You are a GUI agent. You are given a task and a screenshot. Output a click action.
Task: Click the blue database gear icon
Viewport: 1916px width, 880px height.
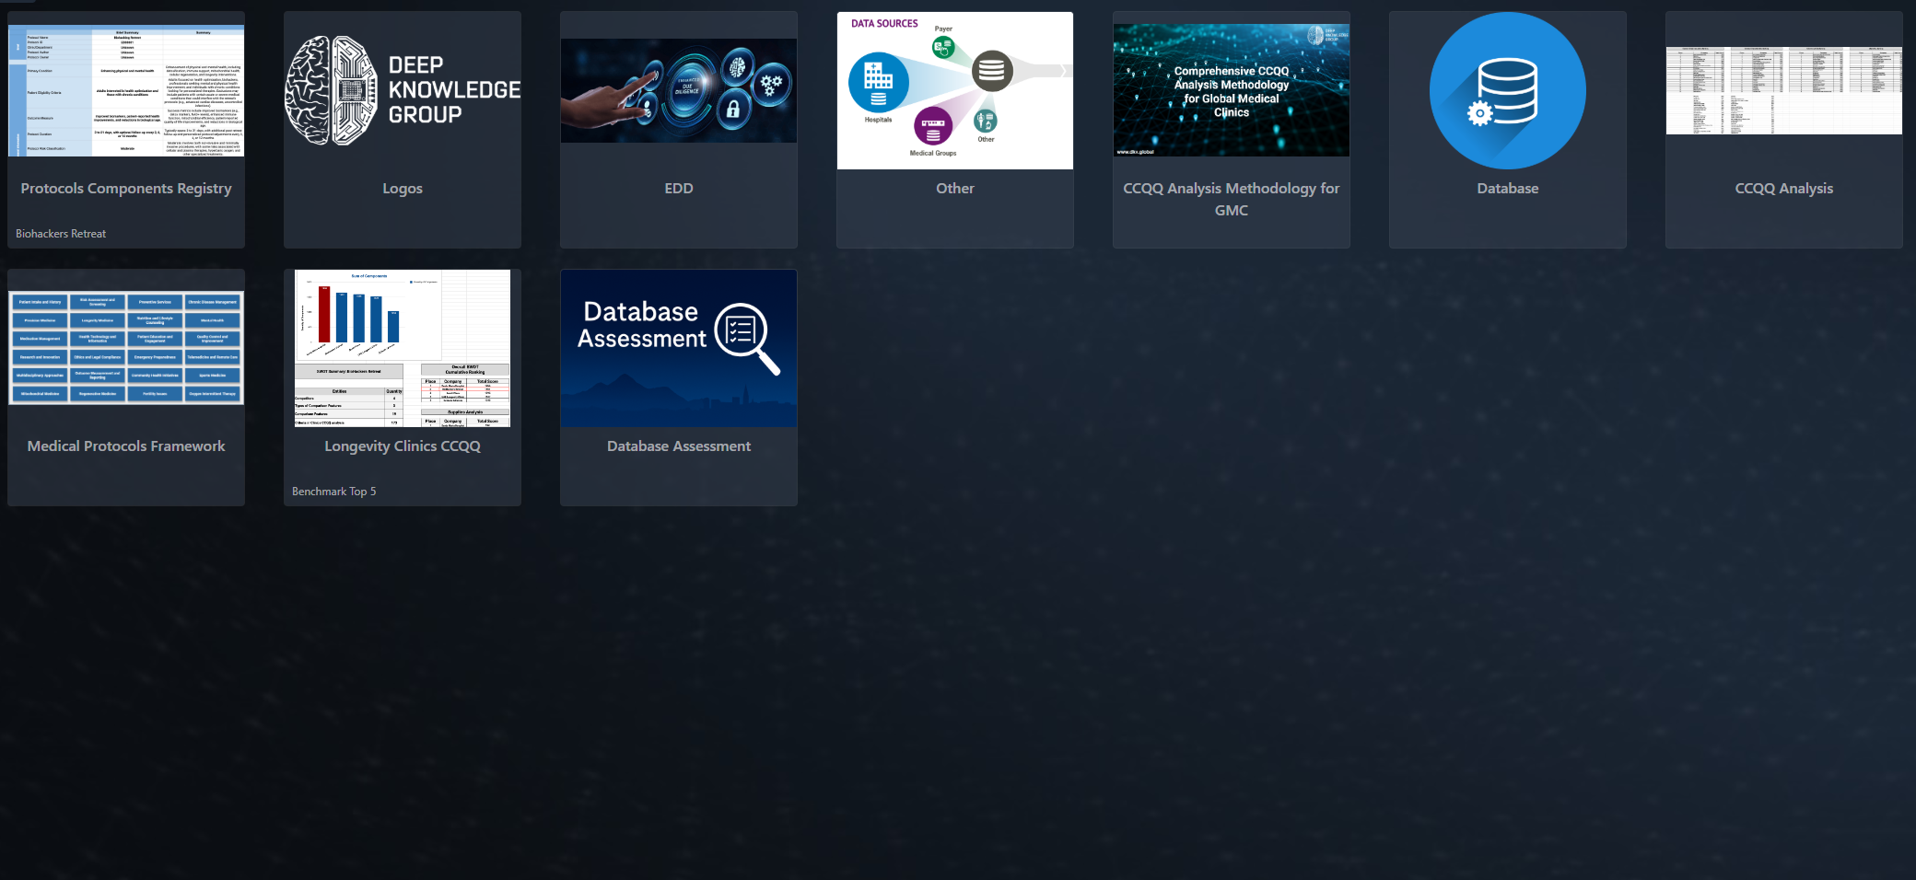pos(1507,90)
